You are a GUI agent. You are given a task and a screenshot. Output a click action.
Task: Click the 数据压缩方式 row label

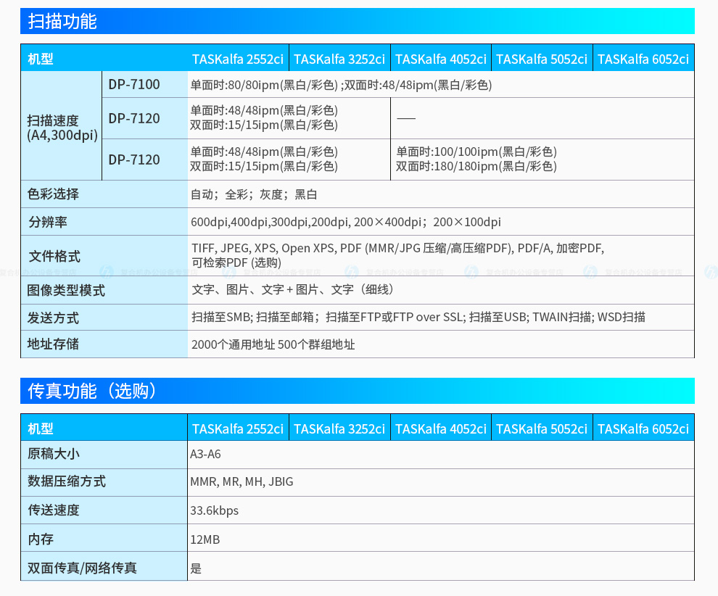(67, 481)
